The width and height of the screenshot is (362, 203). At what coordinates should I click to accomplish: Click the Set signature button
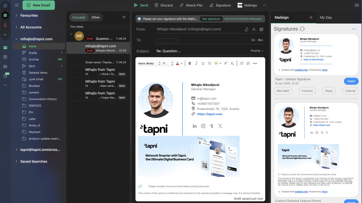[x=211, y=19]
